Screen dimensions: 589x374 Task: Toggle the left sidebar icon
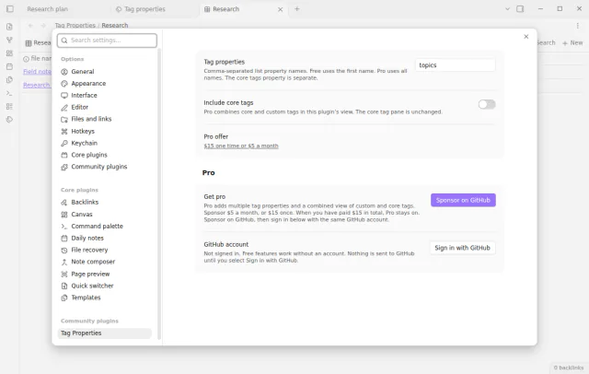10,8
